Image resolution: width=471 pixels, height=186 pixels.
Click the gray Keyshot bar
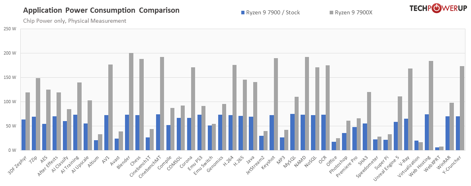point(276,104)
